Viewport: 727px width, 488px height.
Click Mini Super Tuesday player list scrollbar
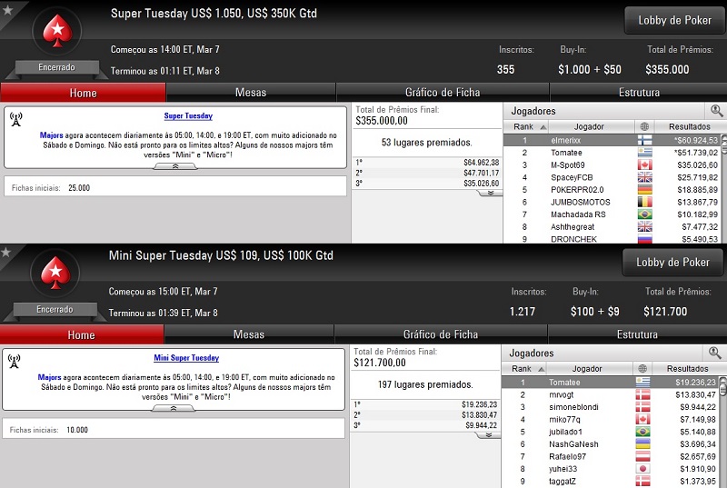tap(722, 432)
